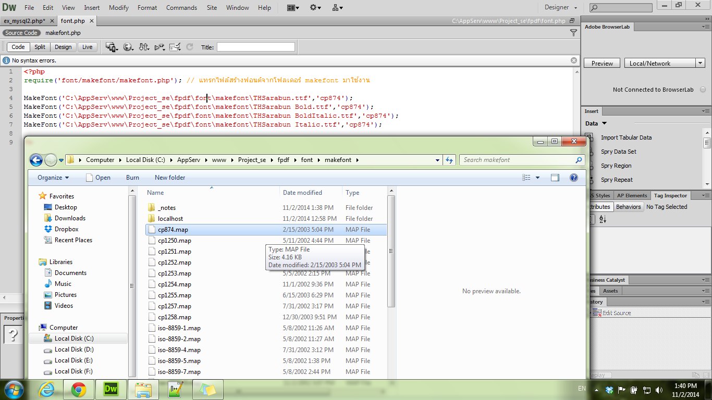Screen dimensions: 712x400
Task: Open the Organize dropdown in Explorer
Action: [x=53, y=178]
